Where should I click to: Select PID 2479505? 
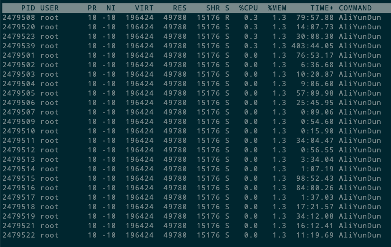coord(18,93)
